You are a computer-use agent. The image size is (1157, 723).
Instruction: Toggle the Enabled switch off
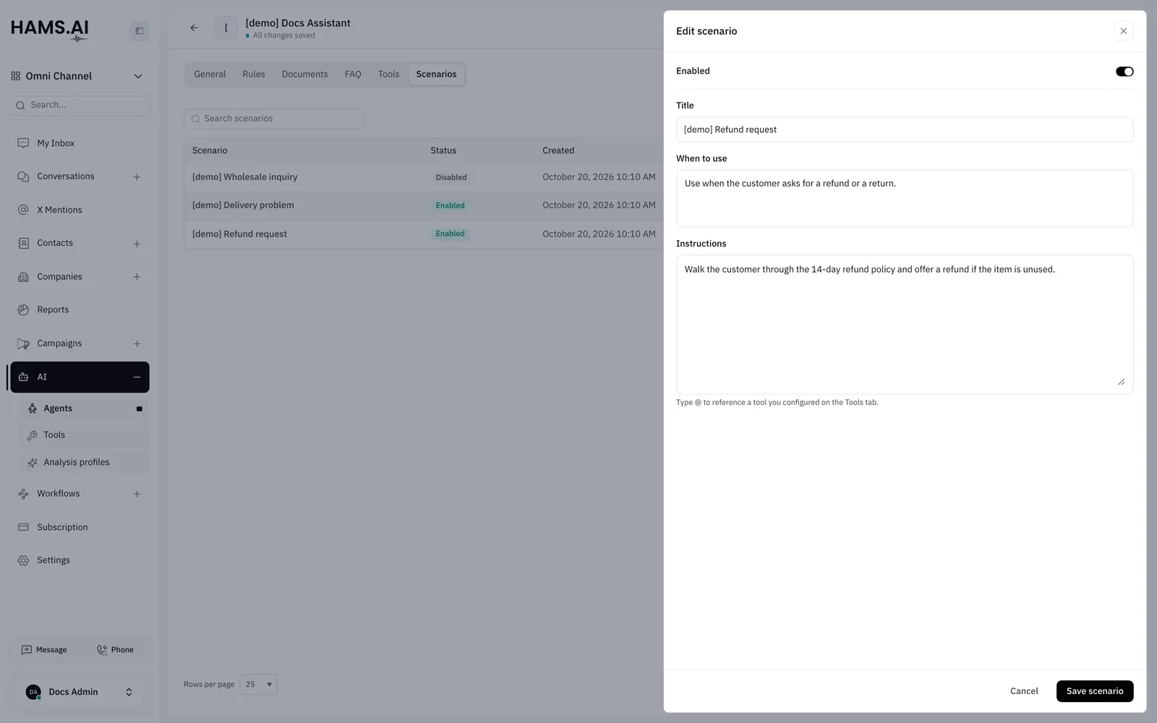pos(1124,72)
